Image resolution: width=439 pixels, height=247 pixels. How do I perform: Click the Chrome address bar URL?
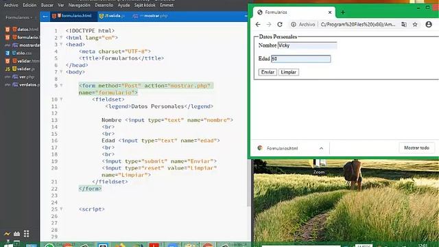358,25
